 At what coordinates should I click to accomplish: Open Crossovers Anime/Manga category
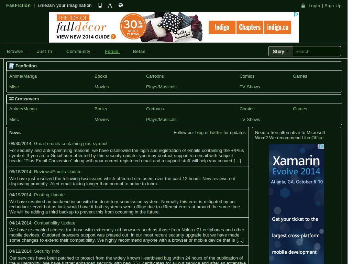pos(23,109)
